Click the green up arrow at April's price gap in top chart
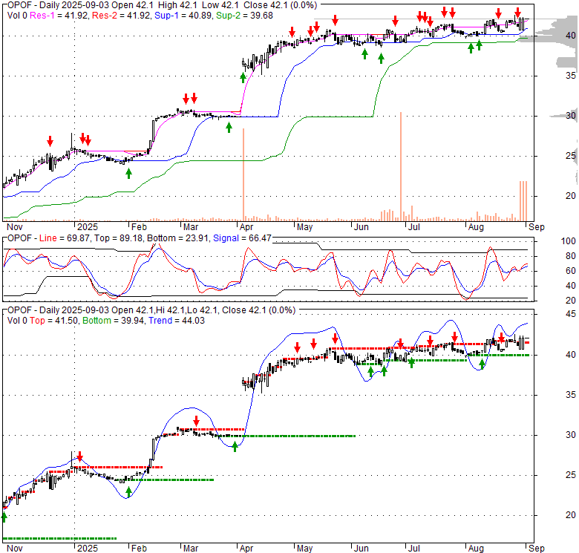579x553 pixels. pyautogui.click(x=243, y=76)
